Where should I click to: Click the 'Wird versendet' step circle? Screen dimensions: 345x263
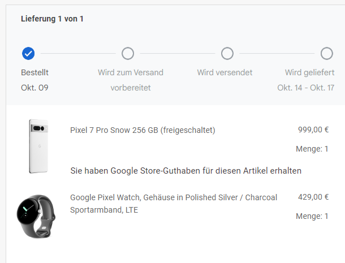227,54
